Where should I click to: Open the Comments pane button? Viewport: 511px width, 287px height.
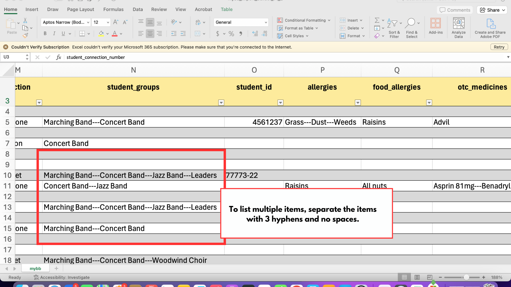[x=455, y=10]
